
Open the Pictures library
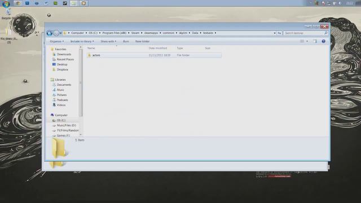61,95
